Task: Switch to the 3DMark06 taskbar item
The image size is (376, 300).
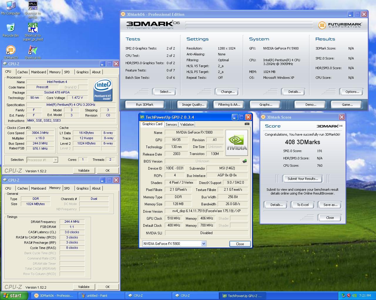Action: coord(54,296)
